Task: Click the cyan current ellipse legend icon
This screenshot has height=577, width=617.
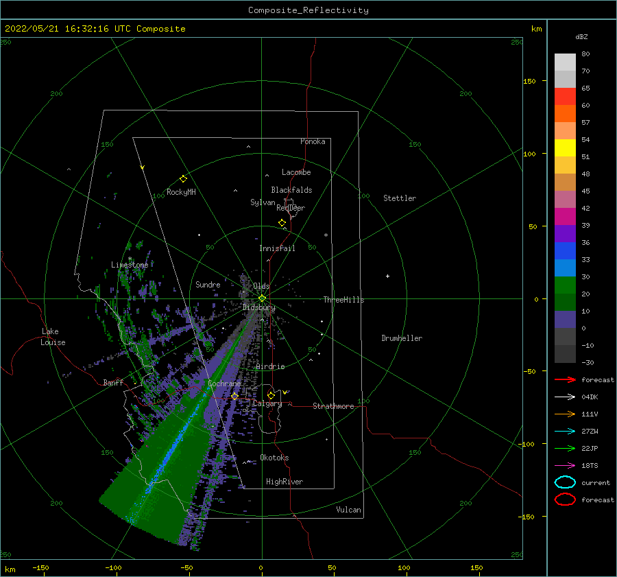Action: pyautogui.click(x=565, y=482)
